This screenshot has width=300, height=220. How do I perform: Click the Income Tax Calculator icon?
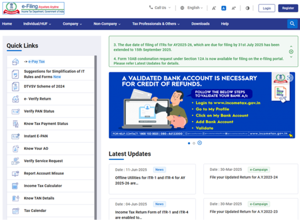16,186
